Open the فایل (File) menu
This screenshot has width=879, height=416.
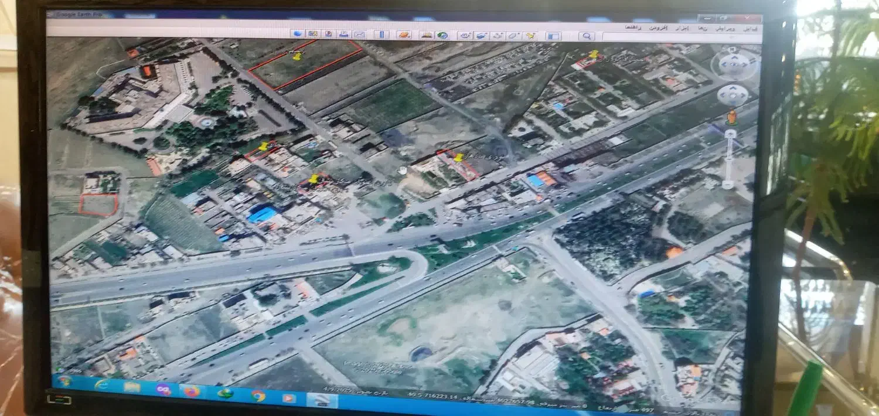(750, 28)
